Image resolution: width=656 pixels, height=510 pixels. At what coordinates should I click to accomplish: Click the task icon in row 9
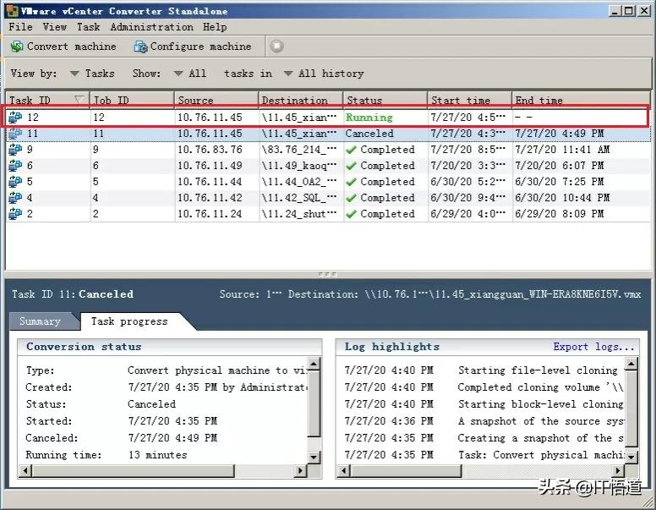pyautogui.click(x=15, y=150)
